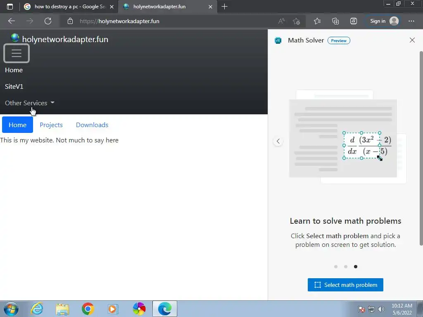Close the Math Solver panel
The image size is (423, 317).
(412, 40)
